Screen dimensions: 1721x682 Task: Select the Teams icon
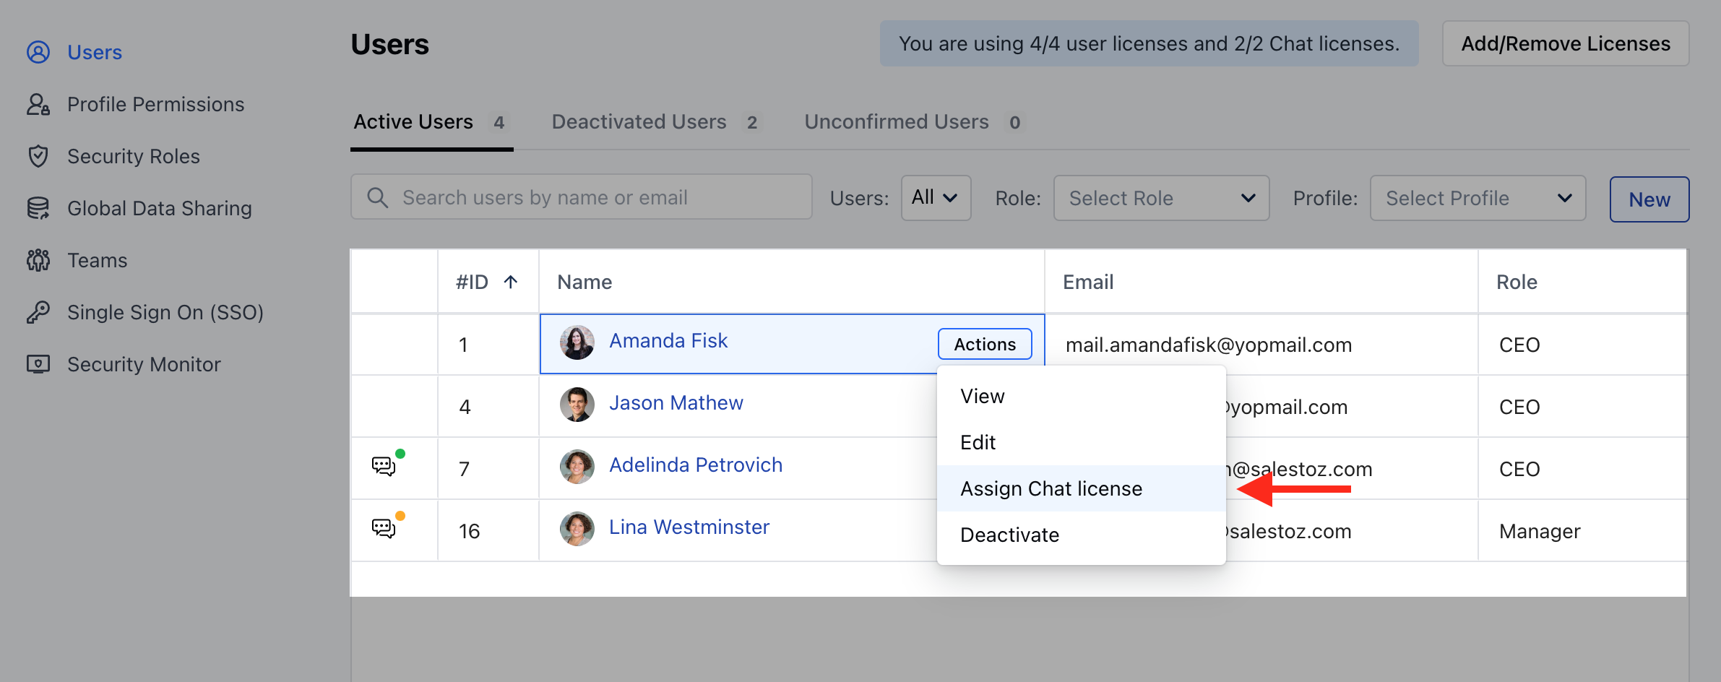38,260
